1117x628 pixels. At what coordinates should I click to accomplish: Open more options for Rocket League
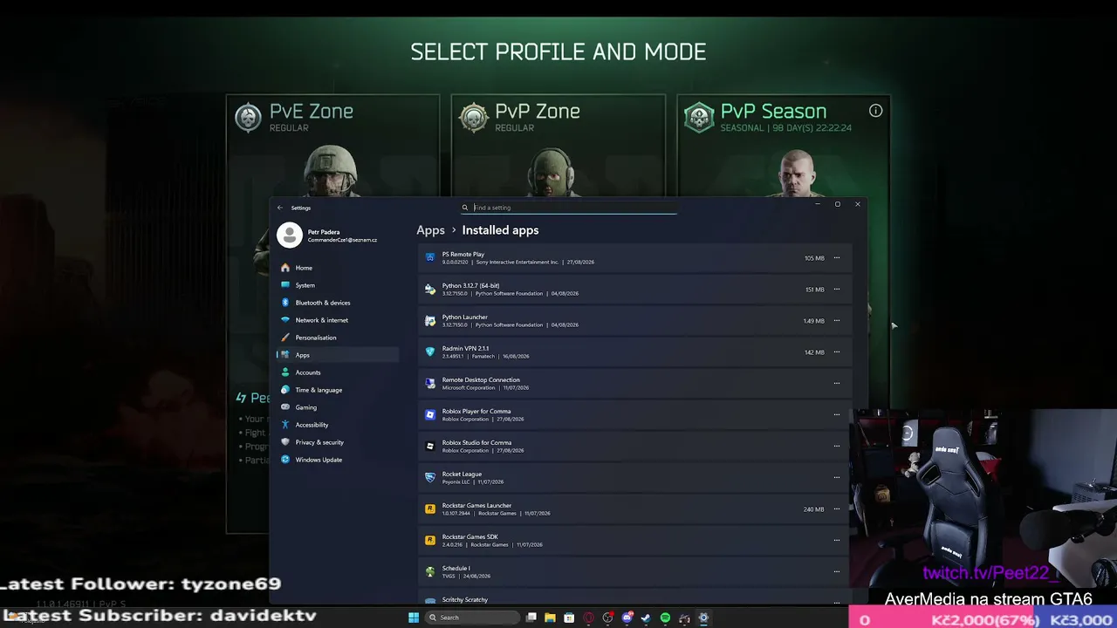[x=836, y=478]
